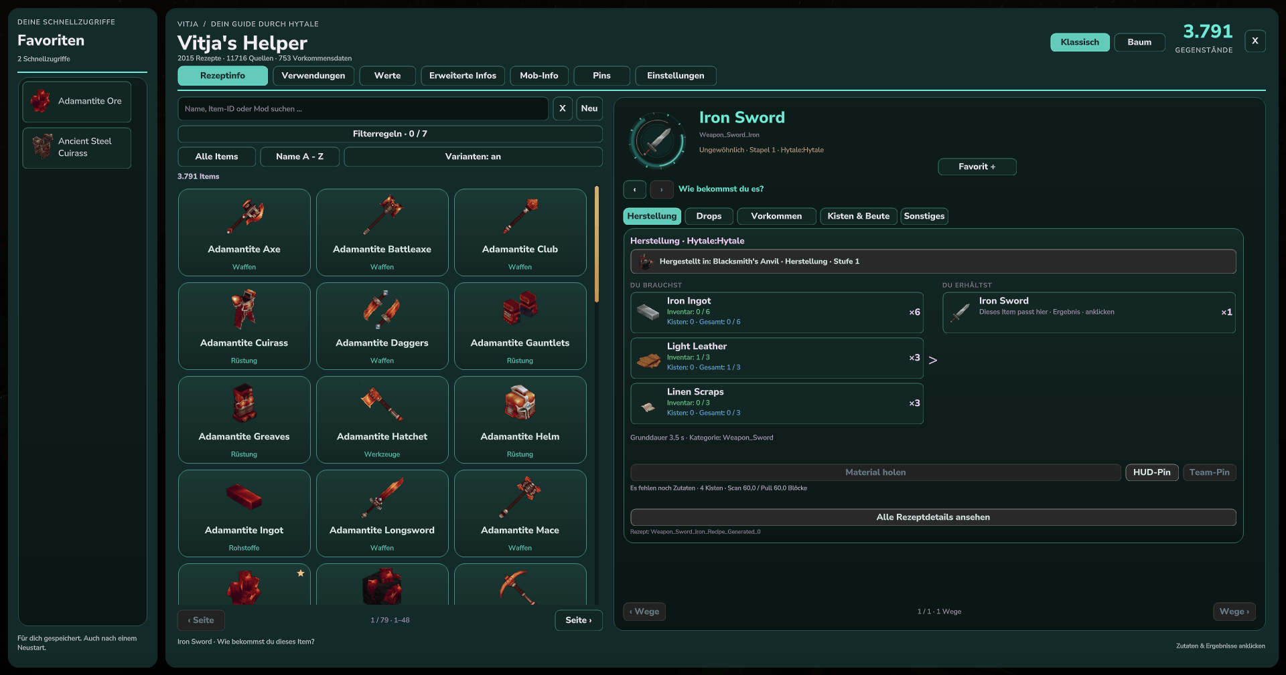This screenshot has width=1286, height=675.
Task: Click the Blacksmith's Anvil station icon
Action: pyautogui.click(x=646, y=262)
